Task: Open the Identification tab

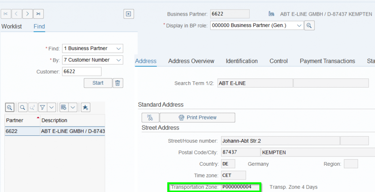Action: tap(242, 61)
